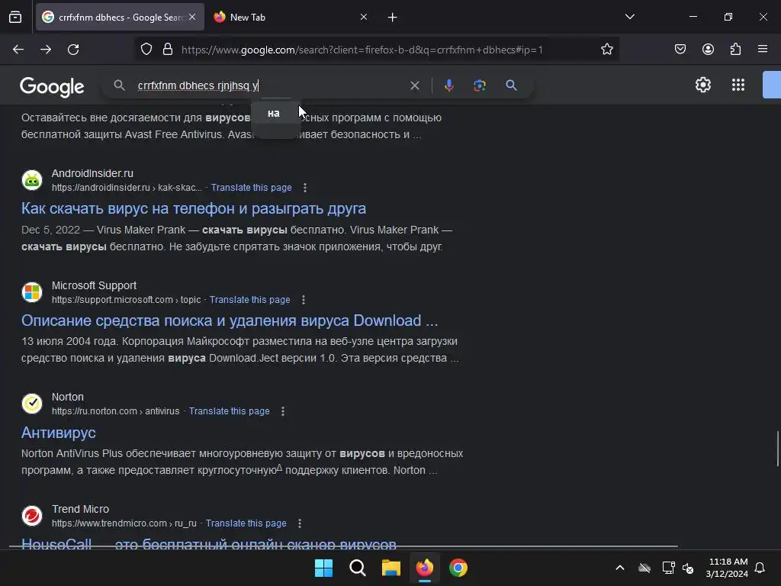Open the Антивирус Norton result
Viewport: 781px width, 586px height.
(x=58, y=433)
